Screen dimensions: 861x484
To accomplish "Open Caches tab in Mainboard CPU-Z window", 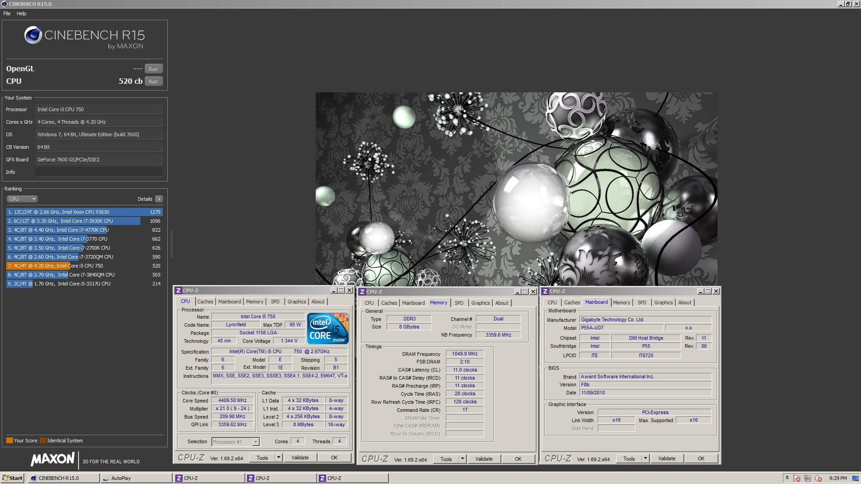I will click(x=572, y=302).
